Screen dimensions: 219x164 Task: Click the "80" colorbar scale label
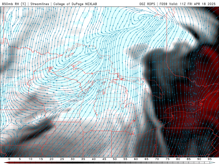[x=178, y=159]
